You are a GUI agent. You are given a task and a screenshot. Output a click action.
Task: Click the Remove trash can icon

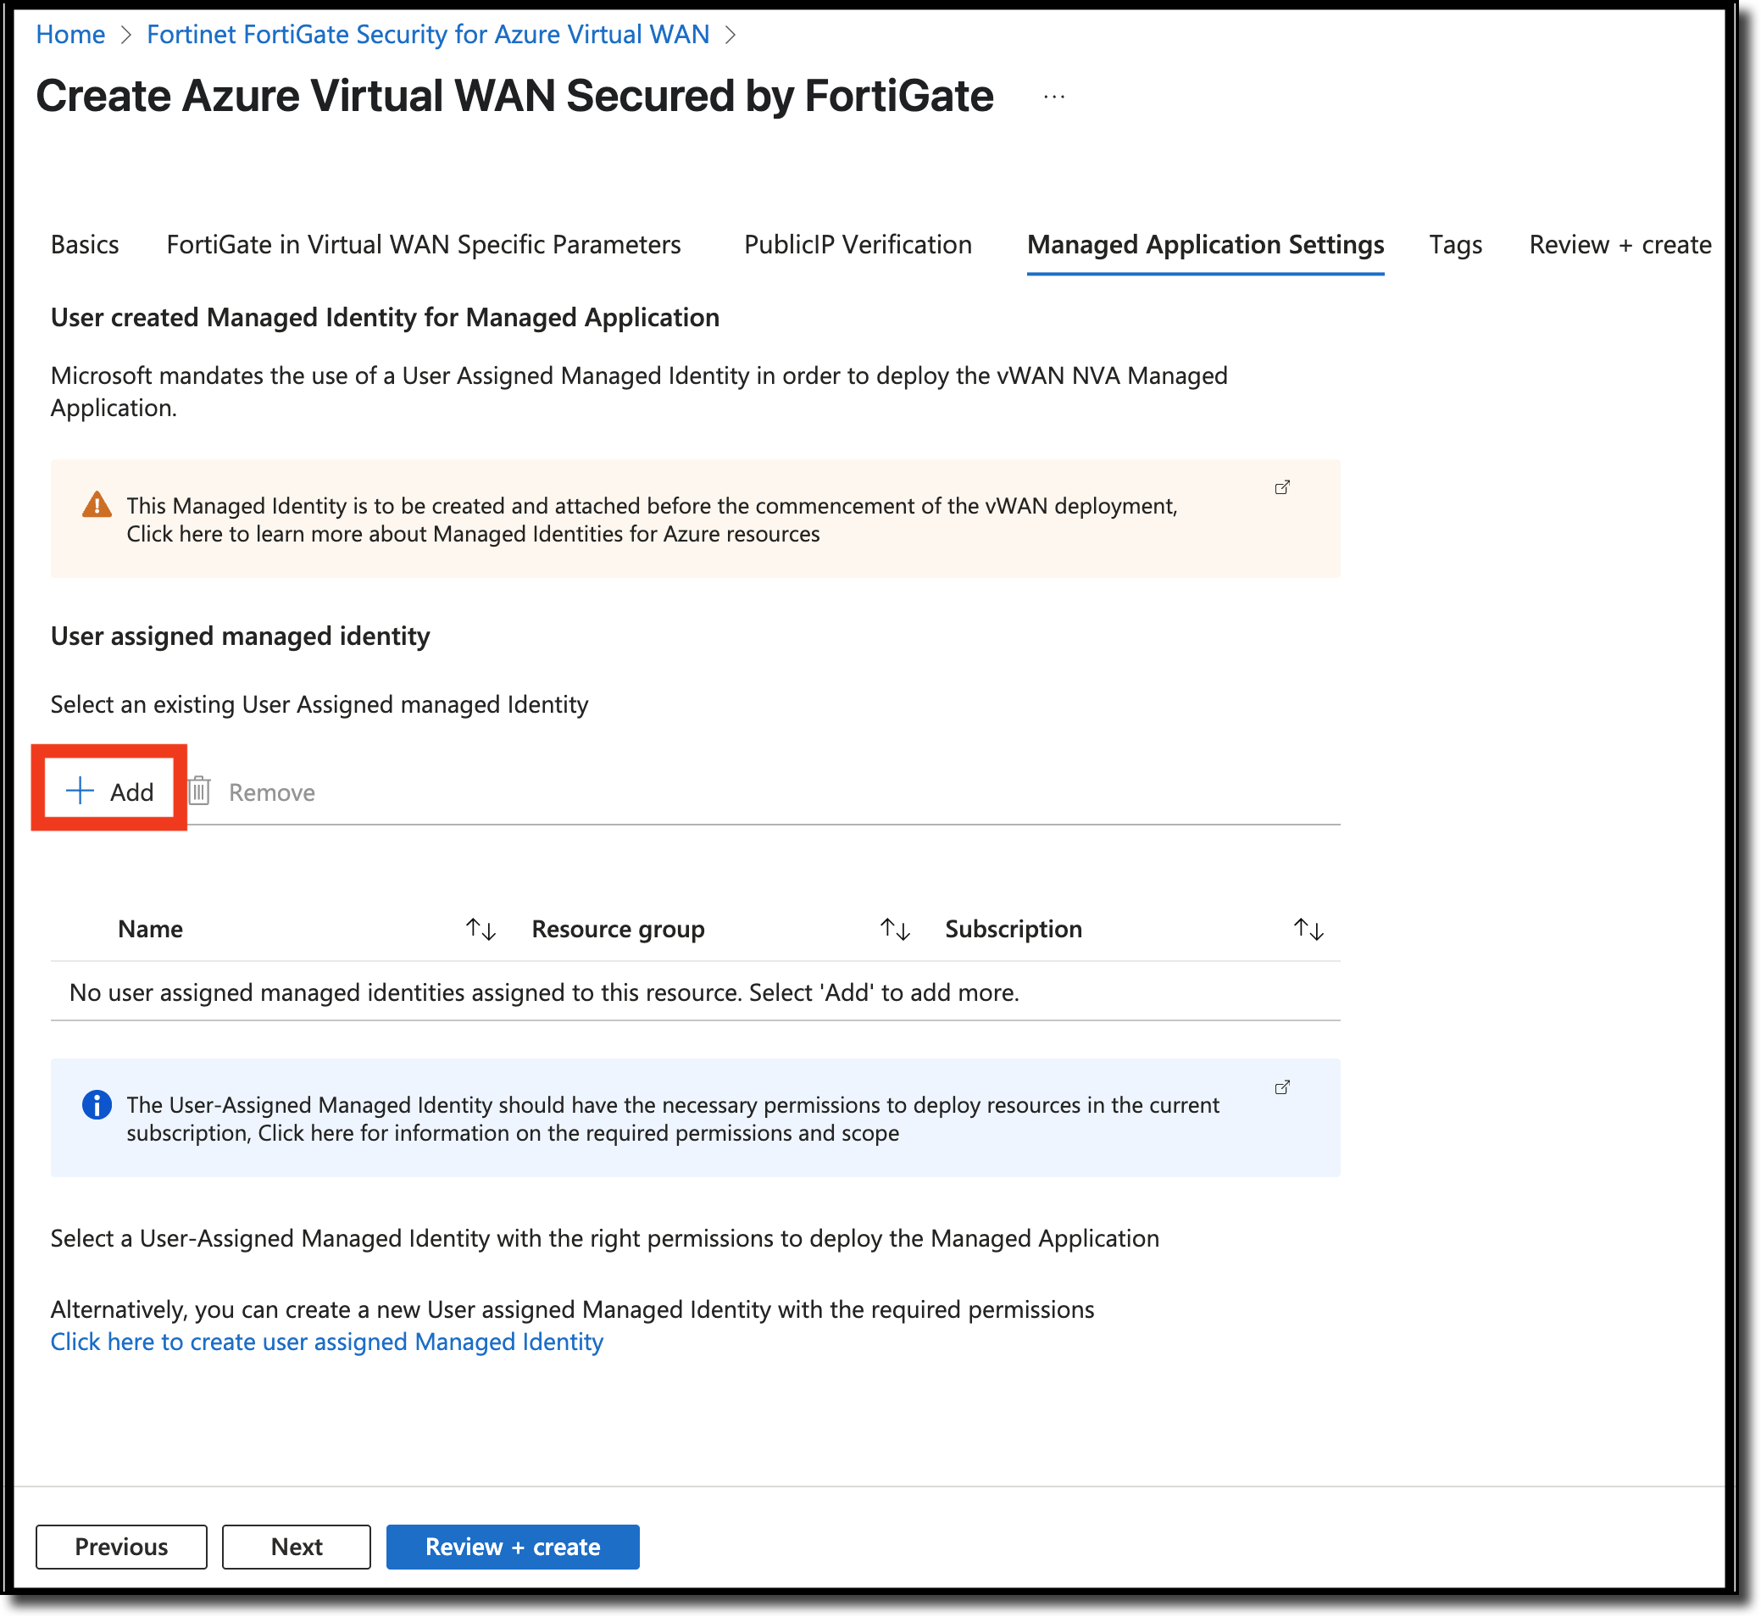[x=199, y=791]
